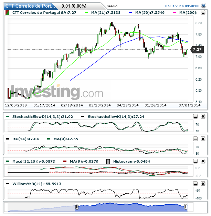The image size is (211, 216).
Task: Click the Histogram:-0.0494 legend label
Action: [x=131, y=162]
